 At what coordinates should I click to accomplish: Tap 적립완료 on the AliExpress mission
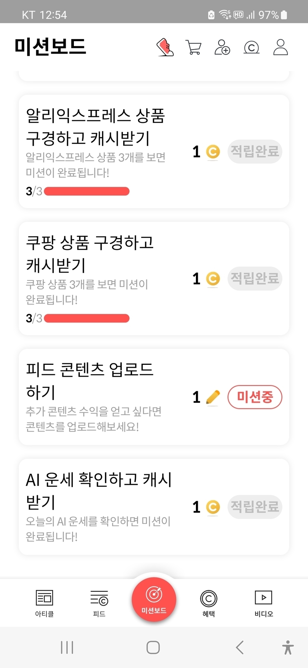coord(255,152)
